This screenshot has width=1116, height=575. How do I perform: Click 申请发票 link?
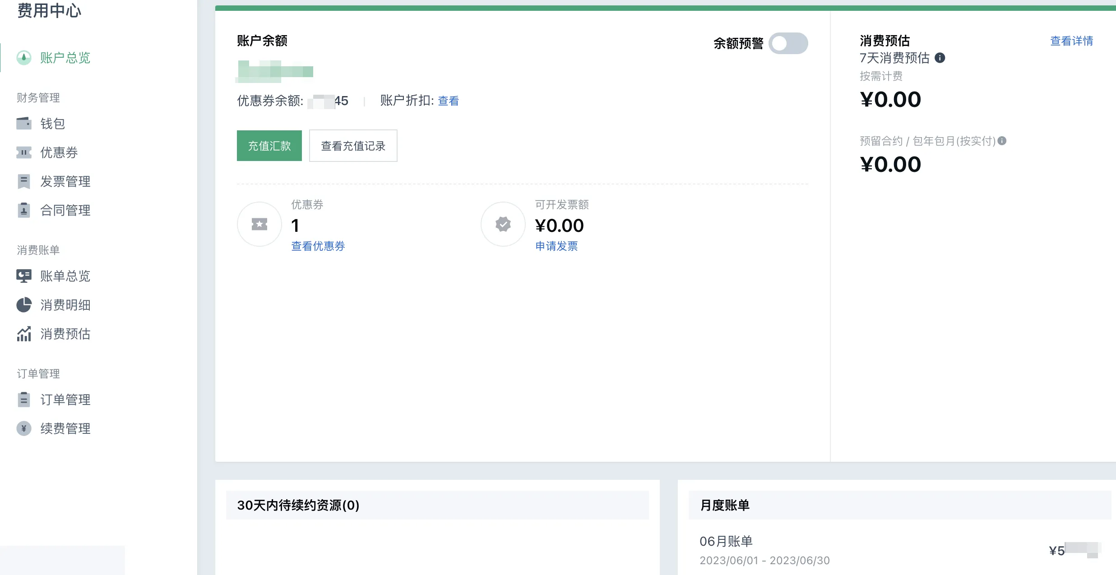[x=556, y=246]
